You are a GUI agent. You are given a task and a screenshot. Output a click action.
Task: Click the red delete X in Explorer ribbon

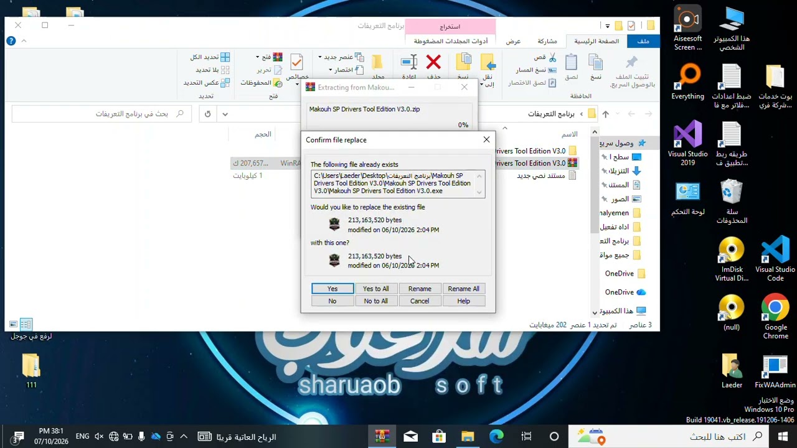pyautogui.click(x=434, y=62)
